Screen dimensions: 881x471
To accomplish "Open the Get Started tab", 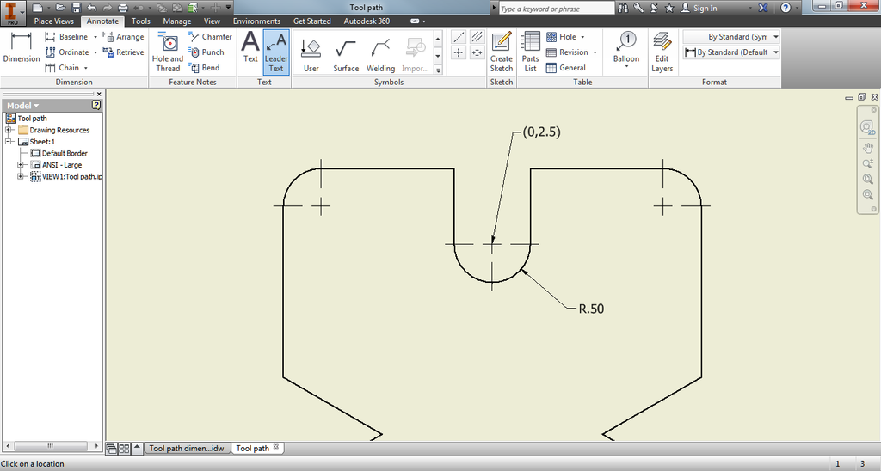I will 311,21.
